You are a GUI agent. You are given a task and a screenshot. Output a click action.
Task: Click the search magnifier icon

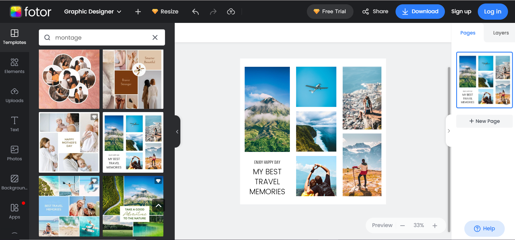[47, 37]
